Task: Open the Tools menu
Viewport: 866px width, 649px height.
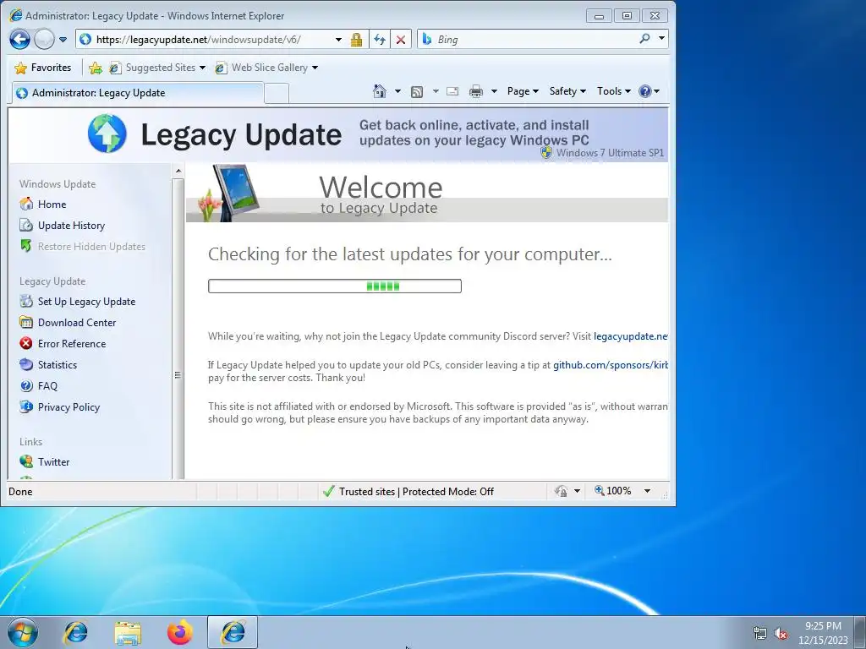Action: [613, 91]
